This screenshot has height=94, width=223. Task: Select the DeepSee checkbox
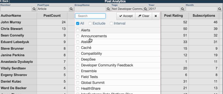(78, 59)
